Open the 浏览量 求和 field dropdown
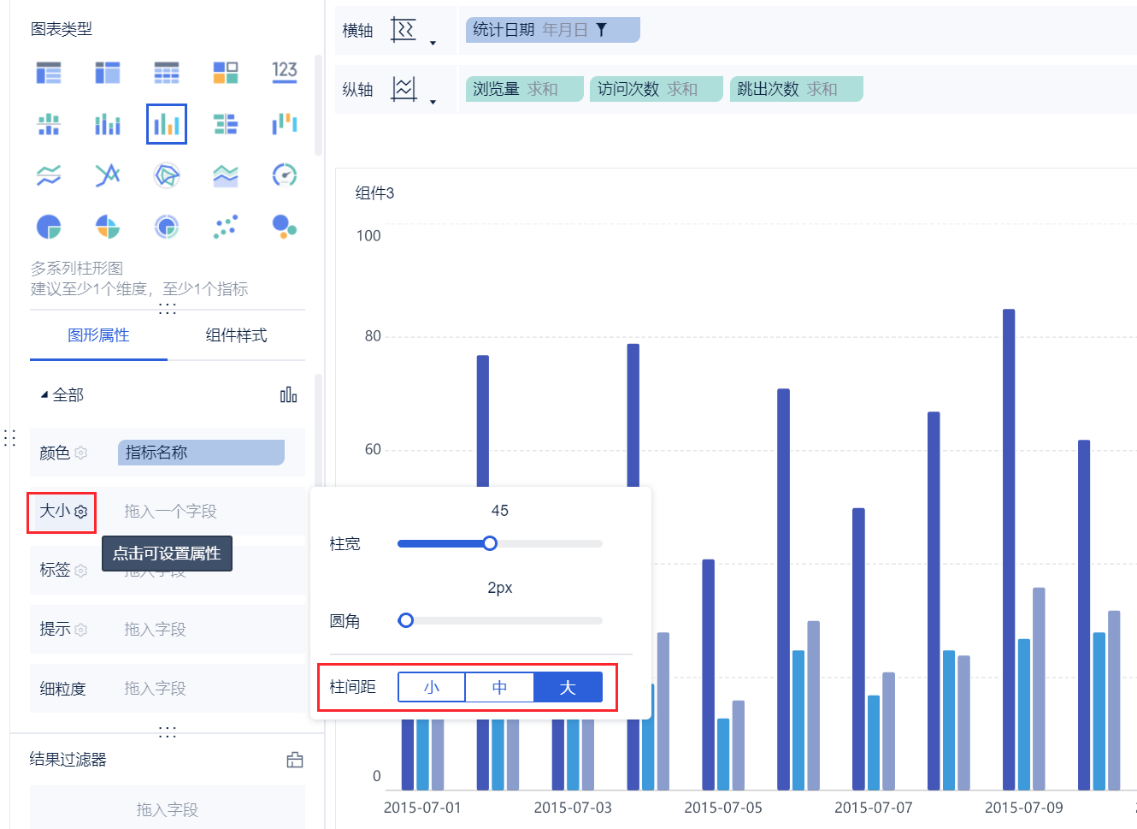 [x=525, y=89]
